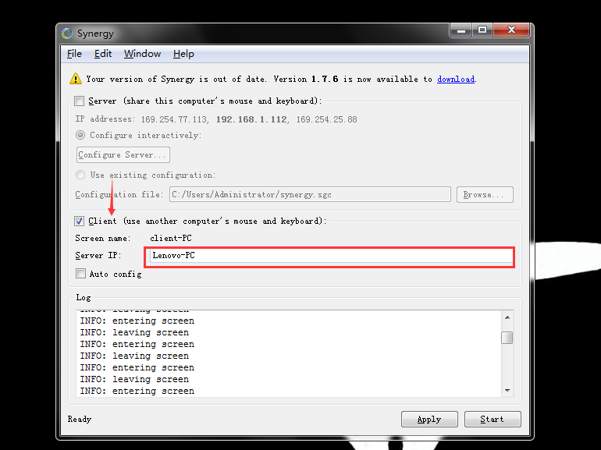Click into the Server IP input field

click(x=331, y=256)
